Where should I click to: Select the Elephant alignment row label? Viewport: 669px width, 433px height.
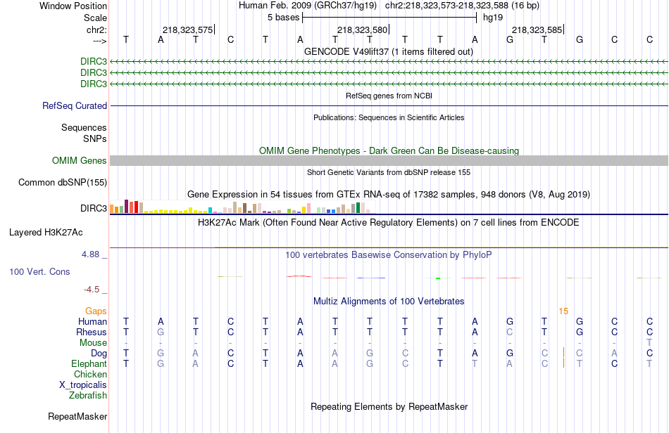[x=89, y=363]
